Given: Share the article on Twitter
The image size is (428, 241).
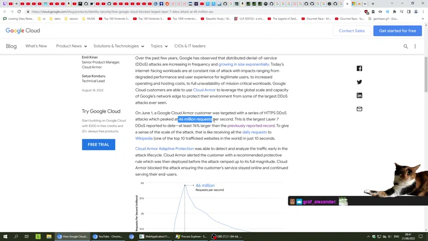Looking at the screenshot, I should (x=359, y=82).
